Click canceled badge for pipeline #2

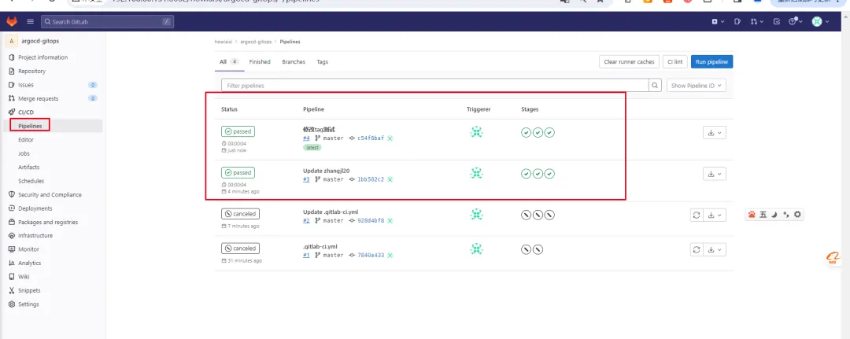pos(240,214)
